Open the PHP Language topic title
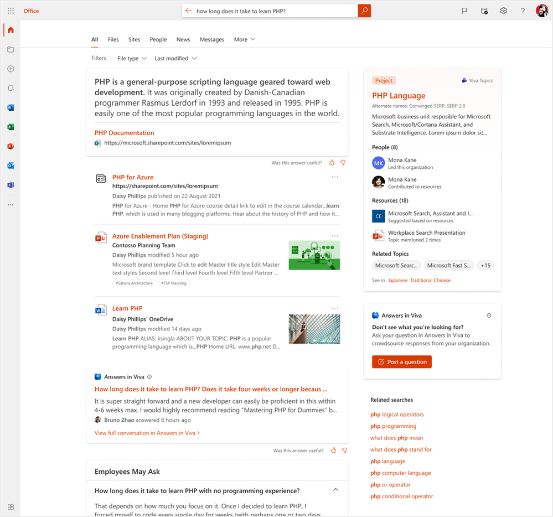Screen dimensions: 553x517 click(399, 96)
